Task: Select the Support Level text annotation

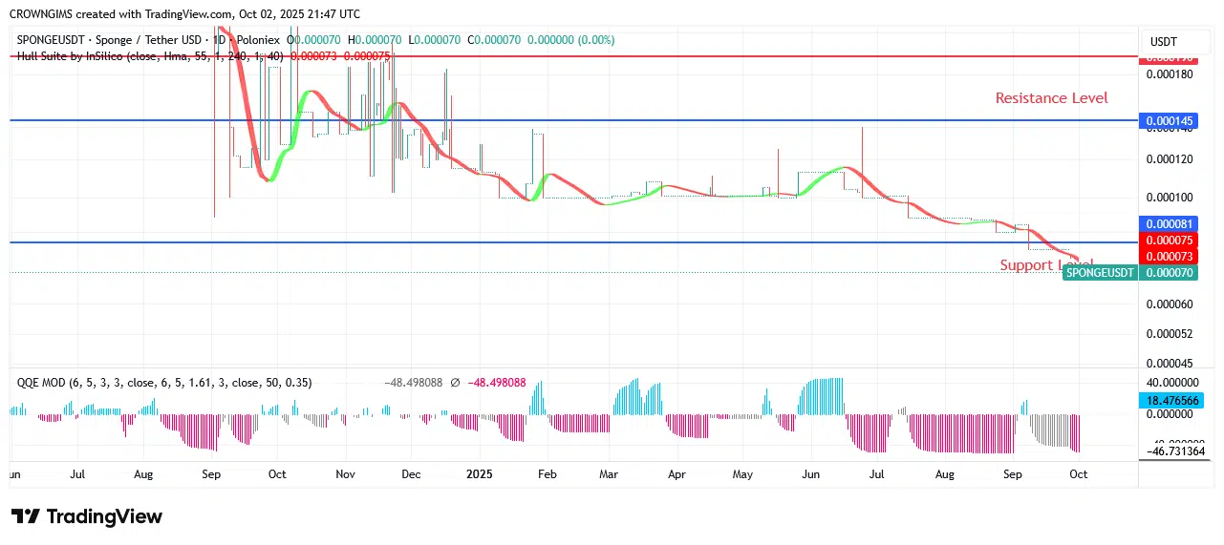Action: click(x=1045, y=265)
